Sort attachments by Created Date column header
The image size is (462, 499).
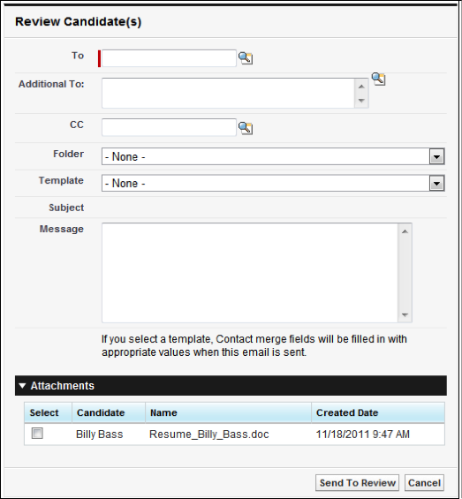tap(347, 412)
